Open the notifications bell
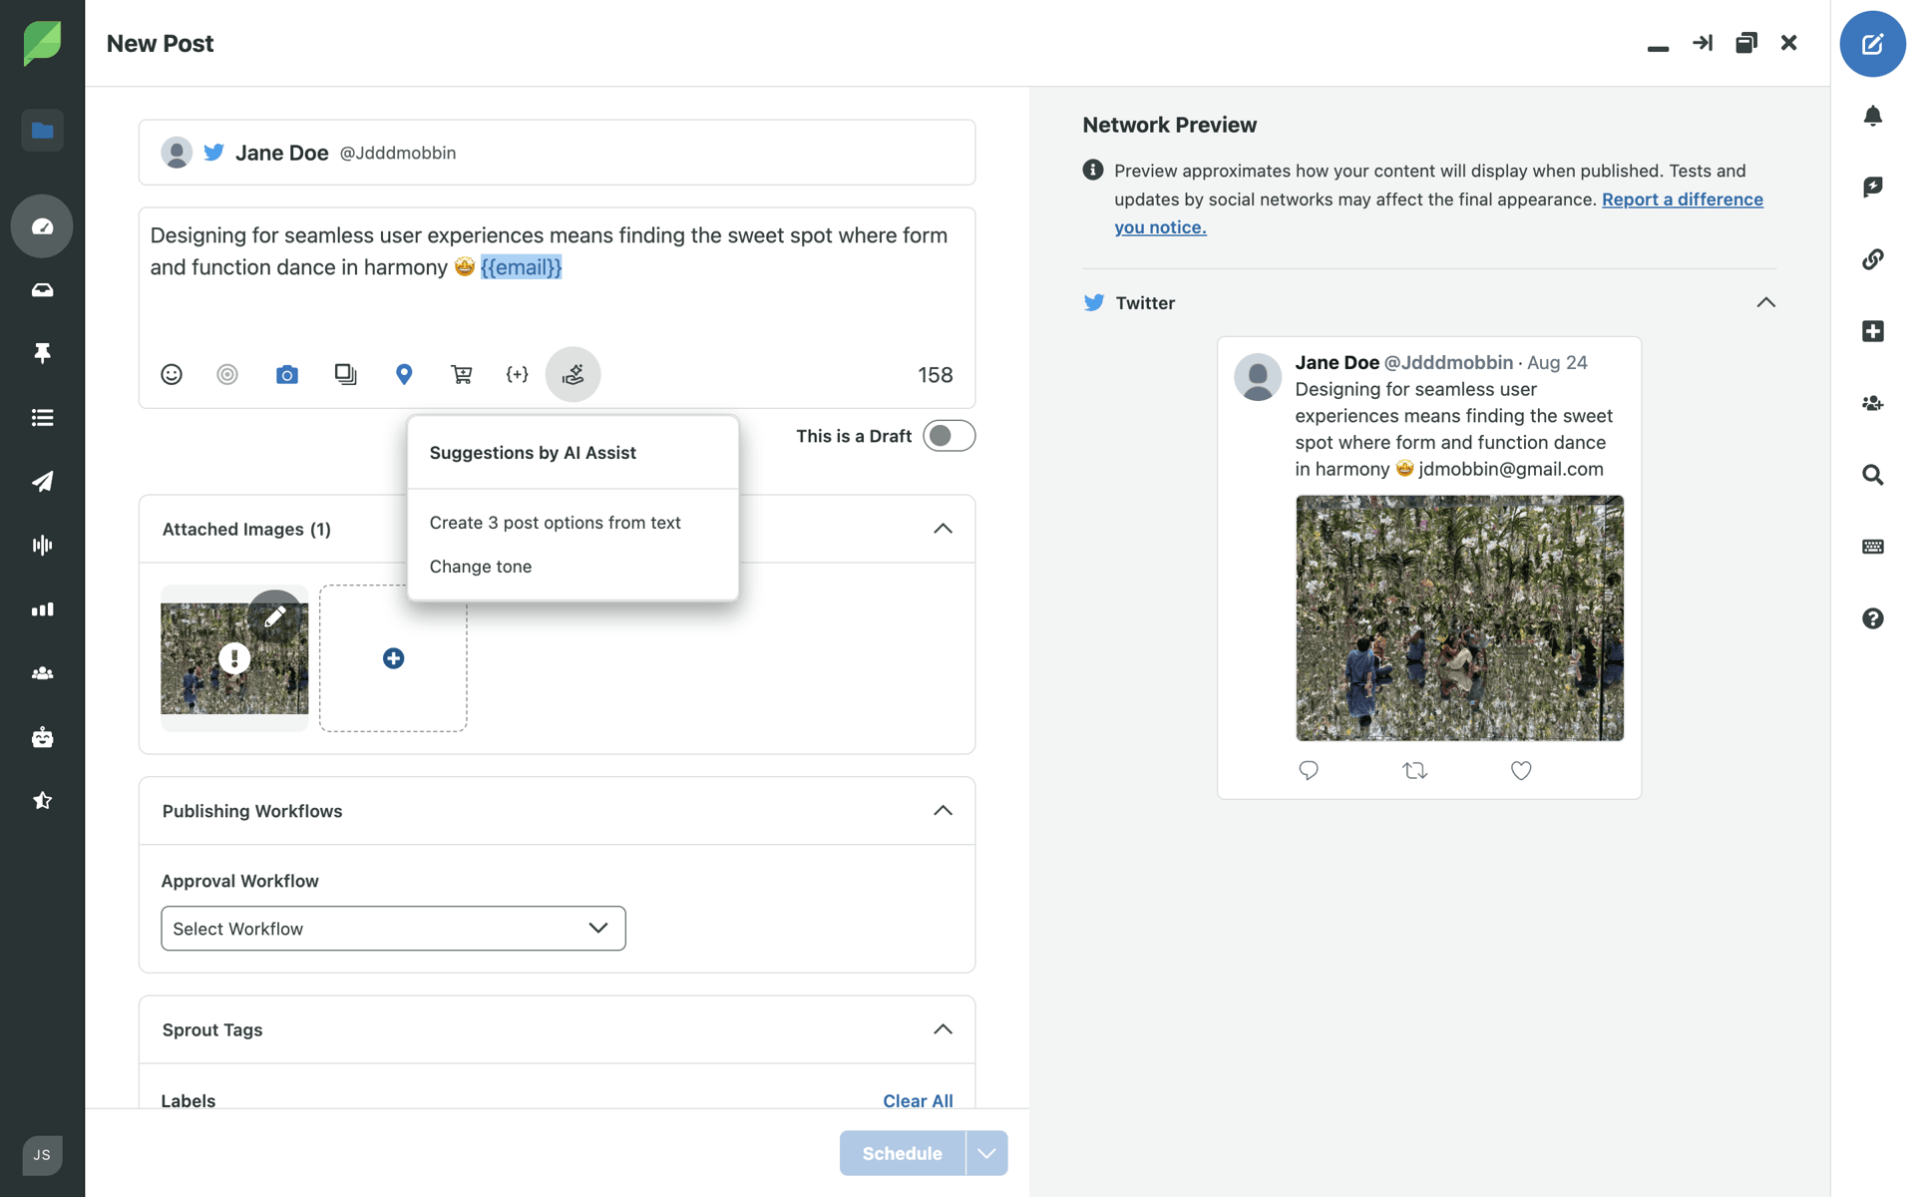The image size is (1915, 1197). coord(1872,116)
